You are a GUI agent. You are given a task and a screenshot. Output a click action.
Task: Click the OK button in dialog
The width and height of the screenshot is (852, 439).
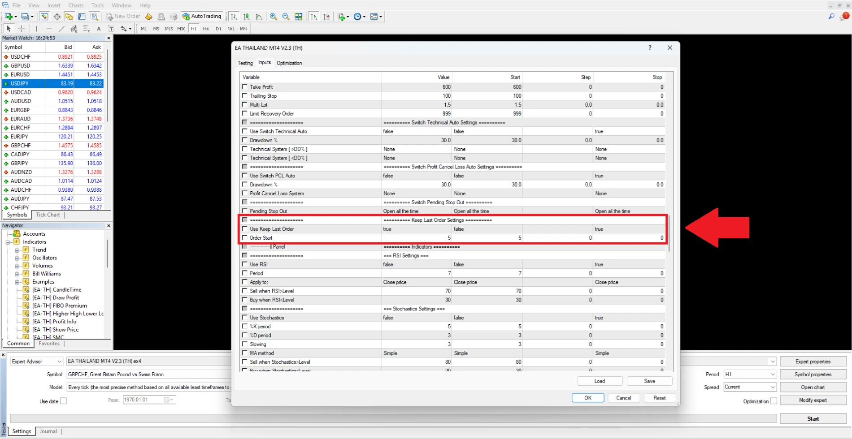click(x=587, y=398)
